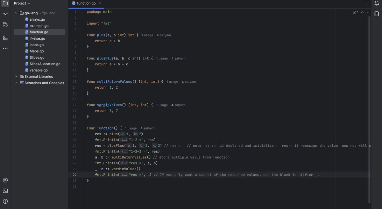The image size is (382, 209).
Task: Click 'return 1, 2' line
Action: pyautogui.click(x=106, y=87)
